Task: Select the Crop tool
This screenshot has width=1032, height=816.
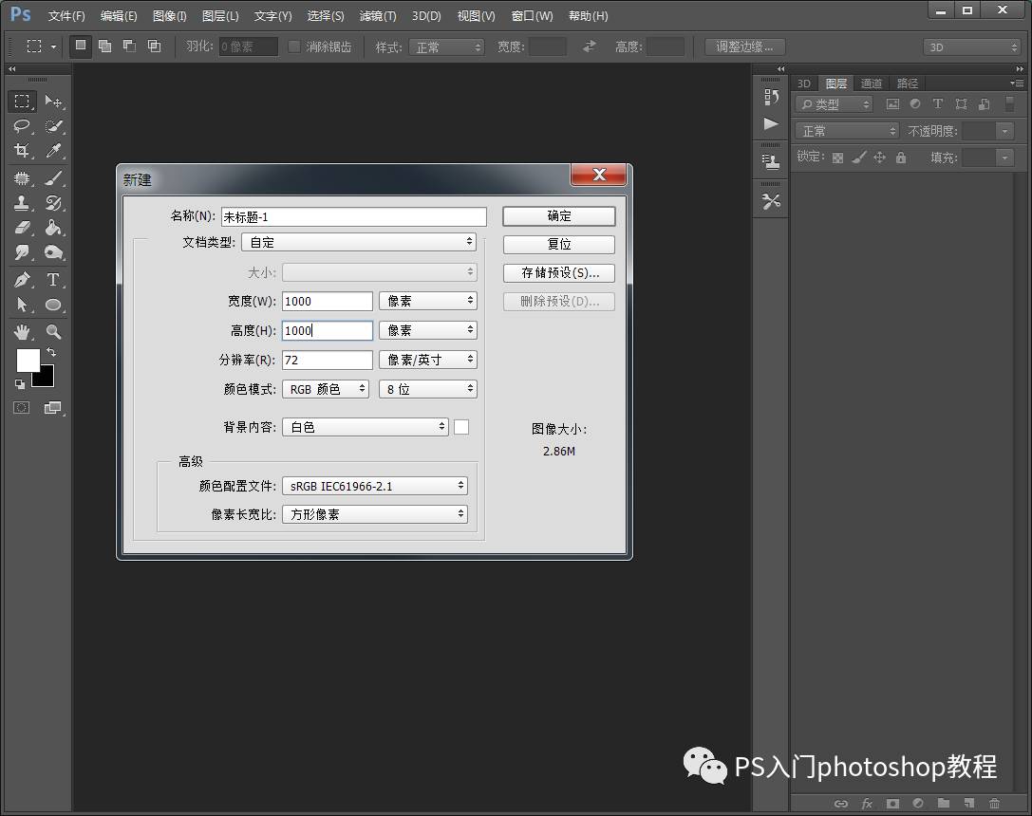Action: 22,151
